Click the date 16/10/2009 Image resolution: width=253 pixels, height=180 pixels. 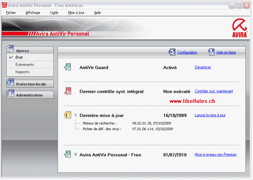coord(175,115)
